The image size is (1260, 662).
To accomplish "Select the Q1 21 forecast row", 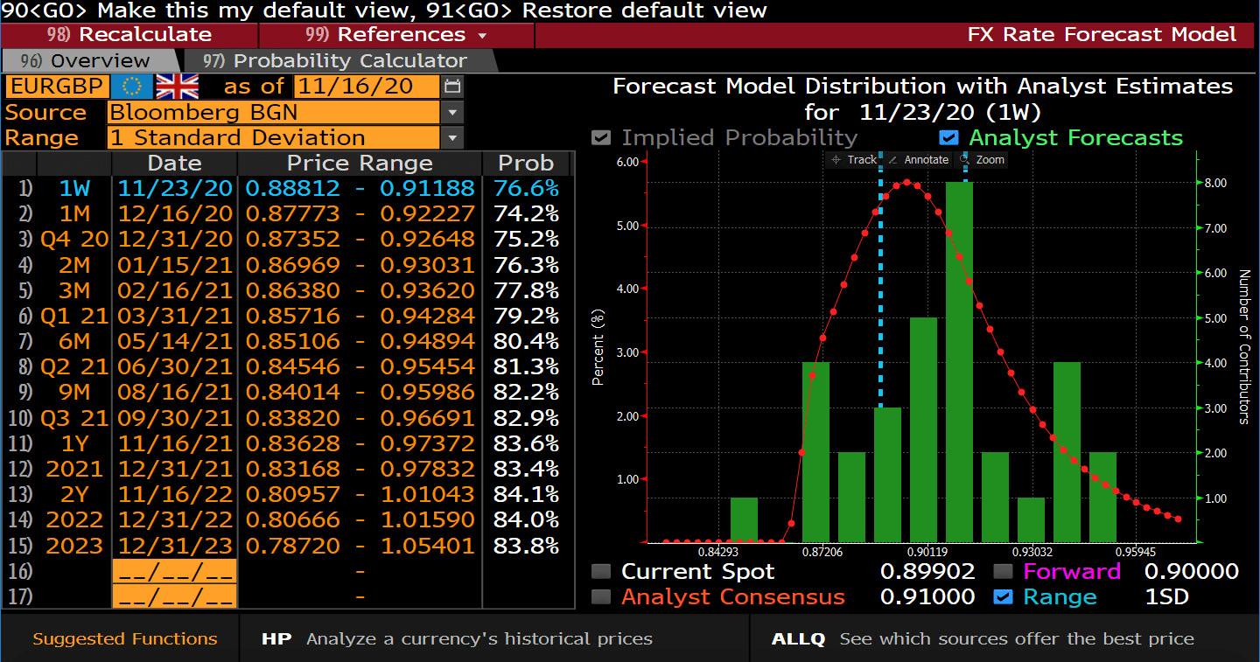I will click(x=288, y=316).
